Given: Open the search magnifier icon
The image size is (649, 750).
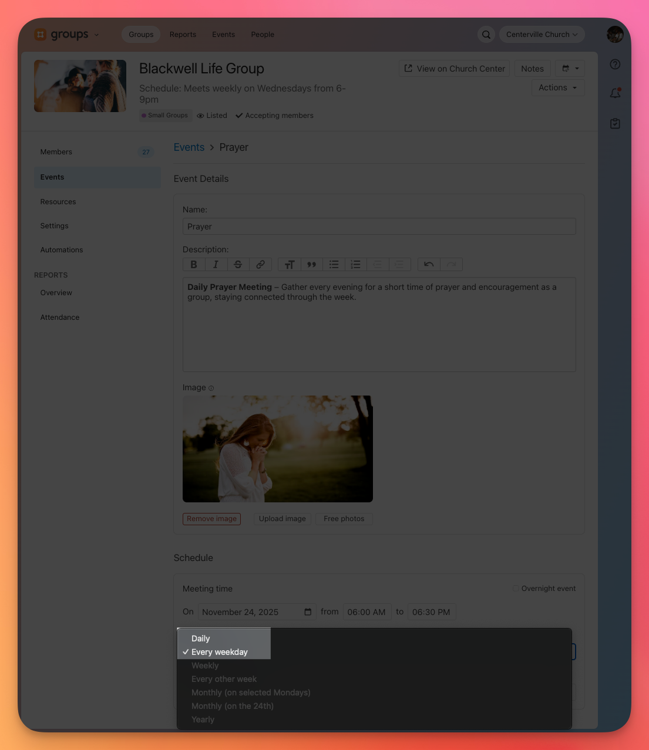Looking at the screenshot, I should 486,35.
